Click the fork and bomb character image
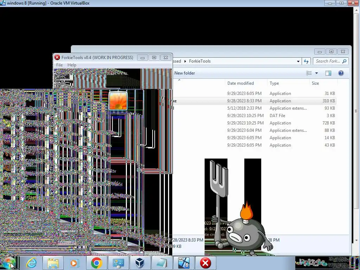Viewport: 360px width, 270px height. (x=239, y=207)
